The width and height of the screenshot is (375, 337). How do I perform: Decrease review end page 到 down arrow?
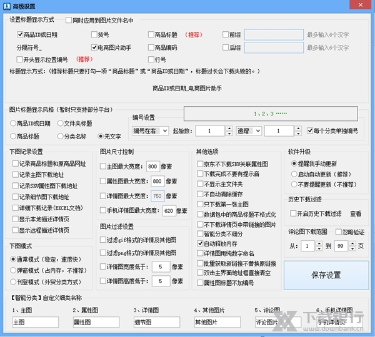point(352,248)
